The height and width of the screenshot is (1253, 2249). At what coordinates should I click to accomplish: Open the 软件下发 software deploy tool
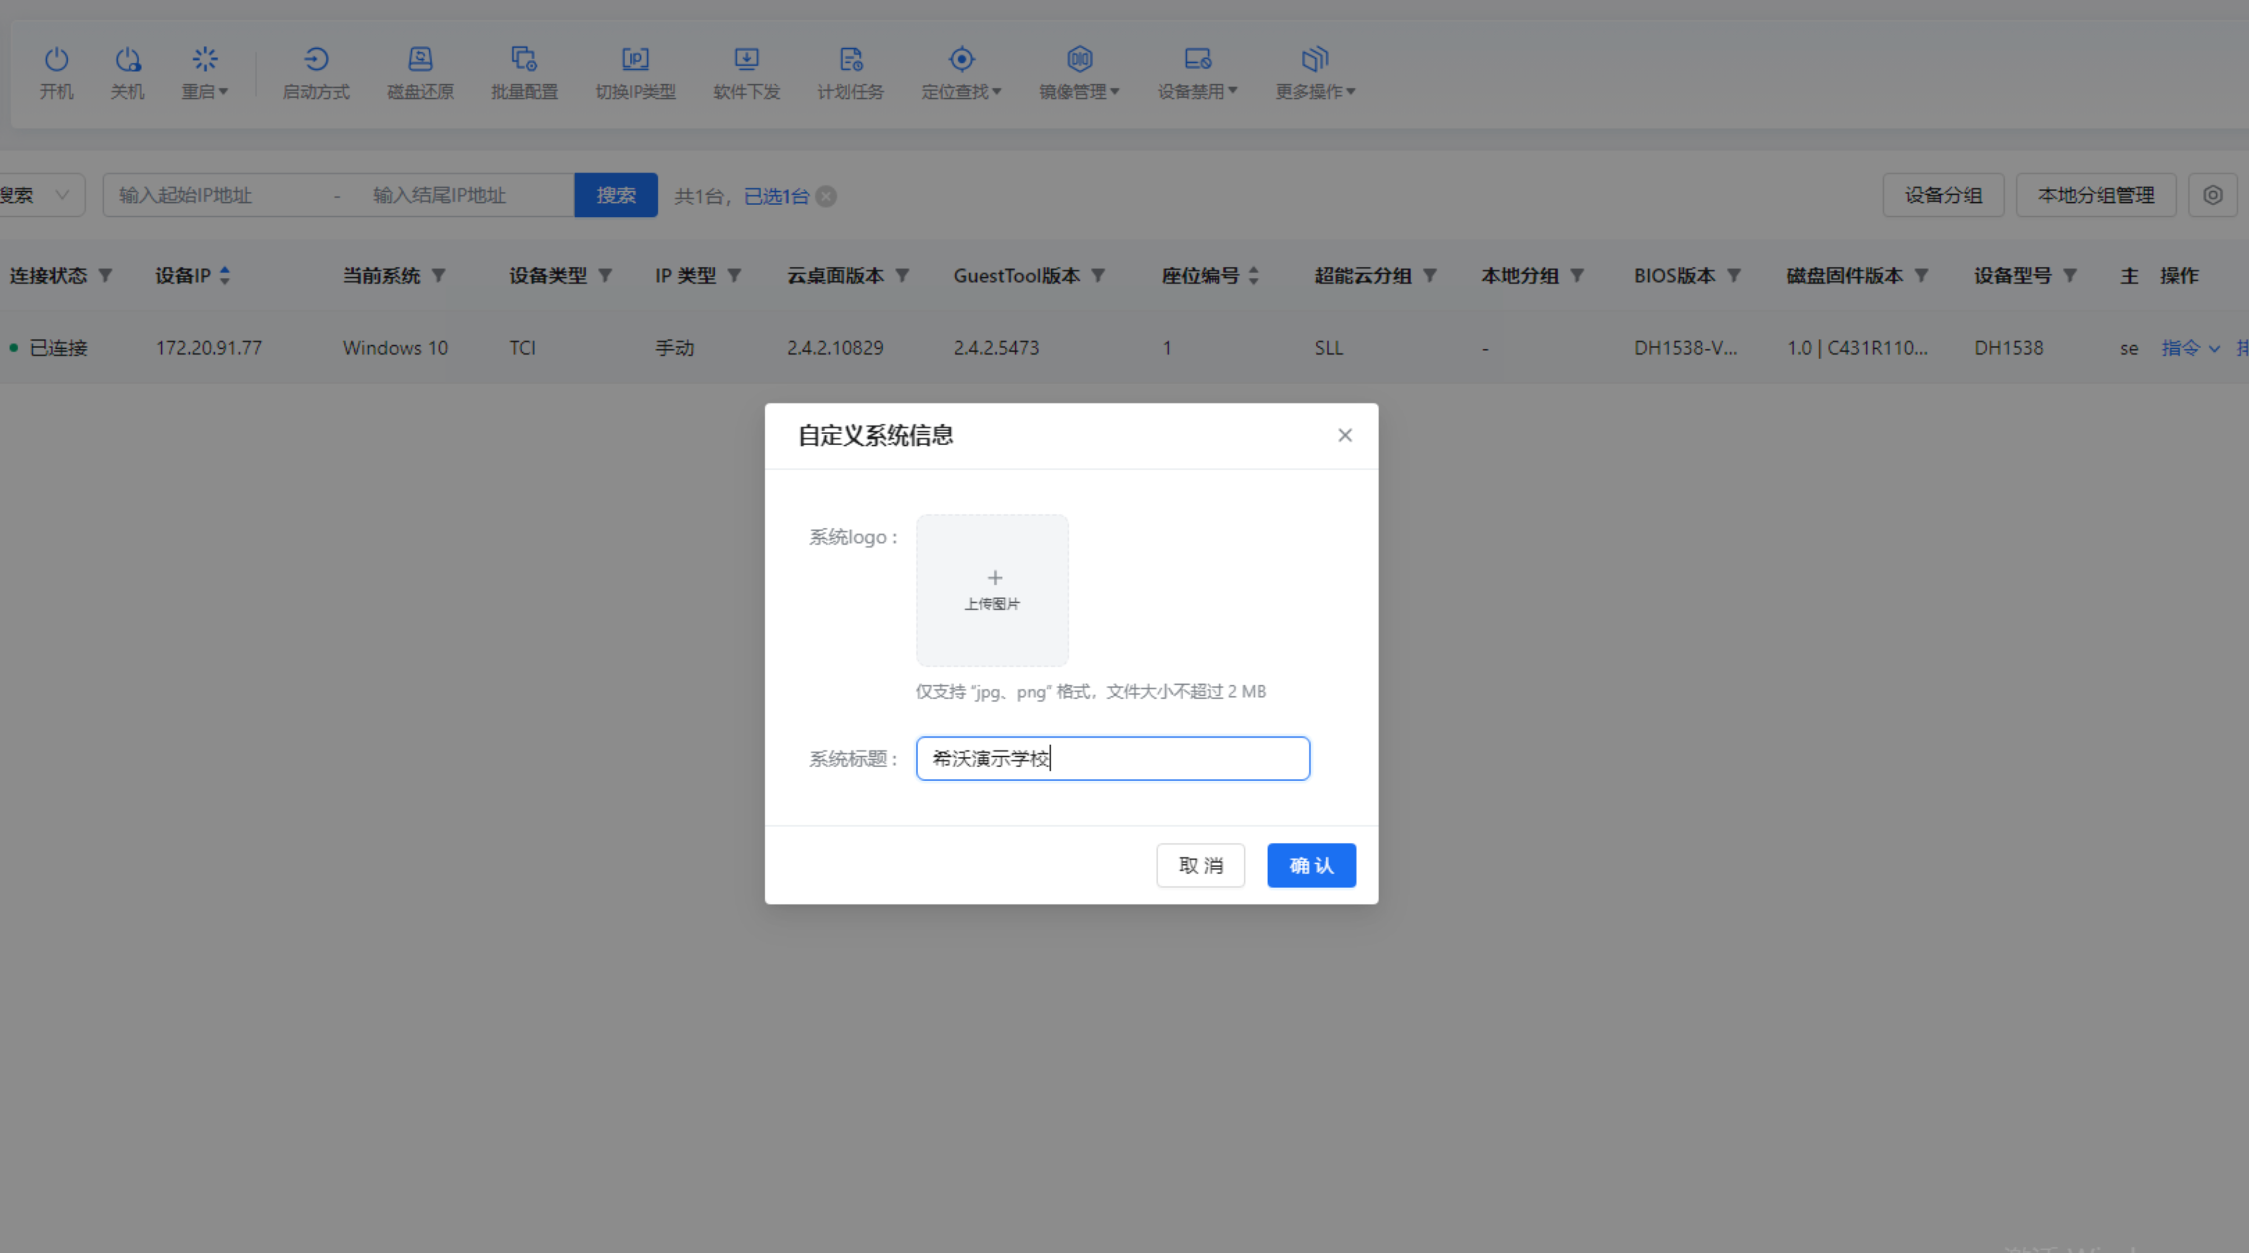[746, 59]
